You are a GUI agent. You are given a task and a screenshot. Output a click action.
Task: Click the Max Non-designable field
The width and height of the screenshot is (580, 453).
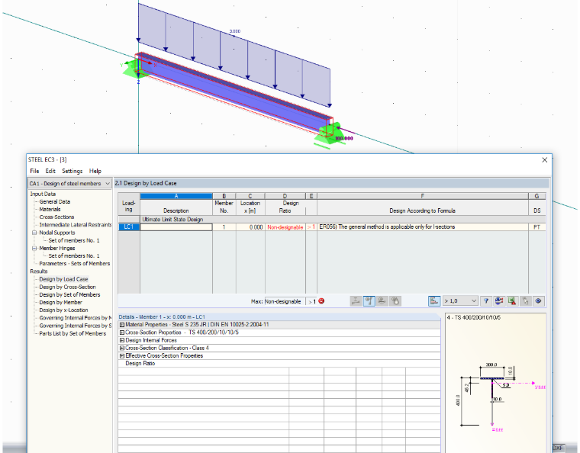click(x=285, y=301)
